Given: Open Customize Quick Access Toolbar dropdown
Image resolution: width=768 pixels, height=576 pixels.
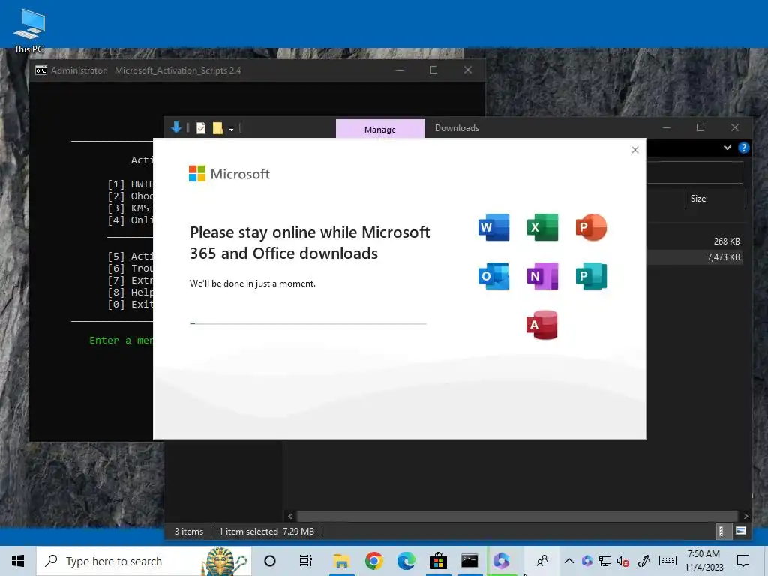Looking at the screenshot, I should (x=231, y=129).
